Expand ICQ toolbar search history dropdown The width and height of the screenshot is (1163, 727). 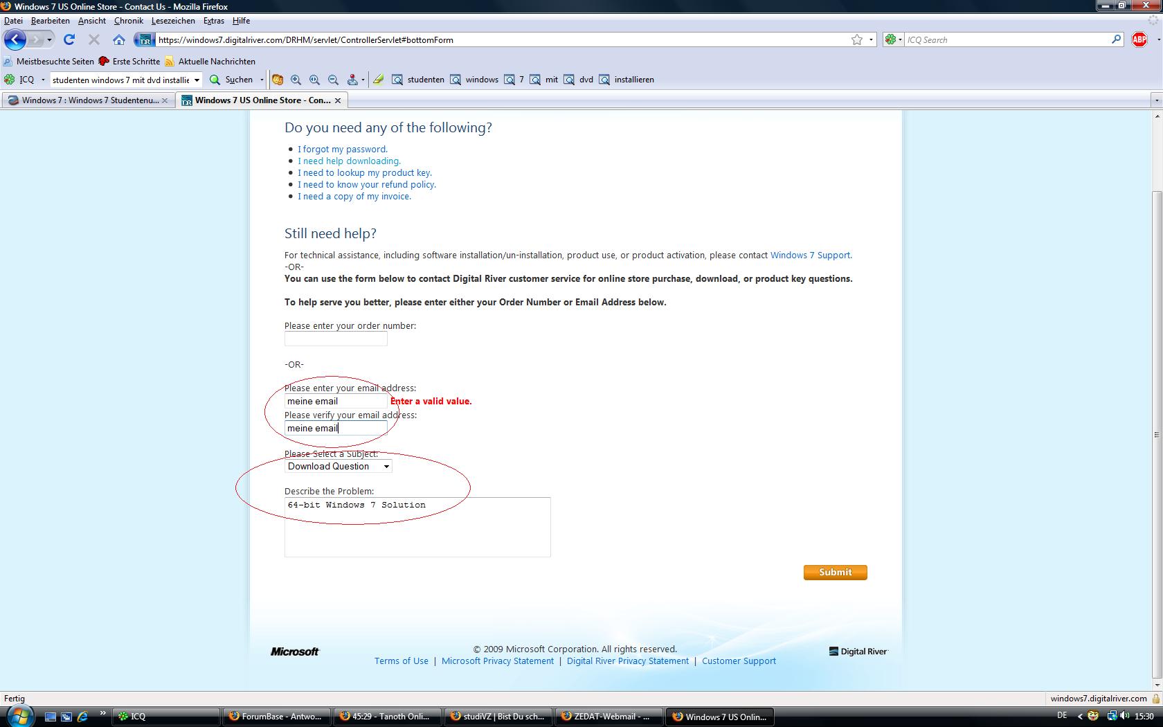[197, 80]
